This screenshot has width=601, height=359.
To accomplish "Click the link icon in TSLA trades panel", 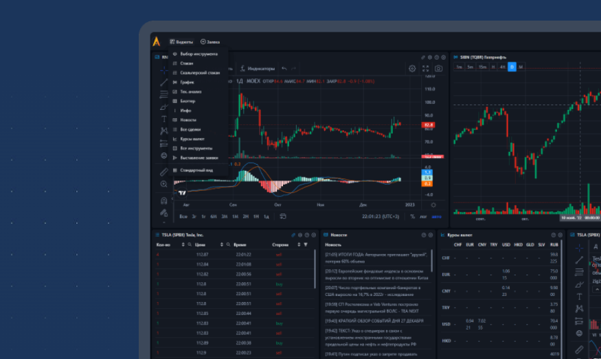I will [x=293, y=235].
